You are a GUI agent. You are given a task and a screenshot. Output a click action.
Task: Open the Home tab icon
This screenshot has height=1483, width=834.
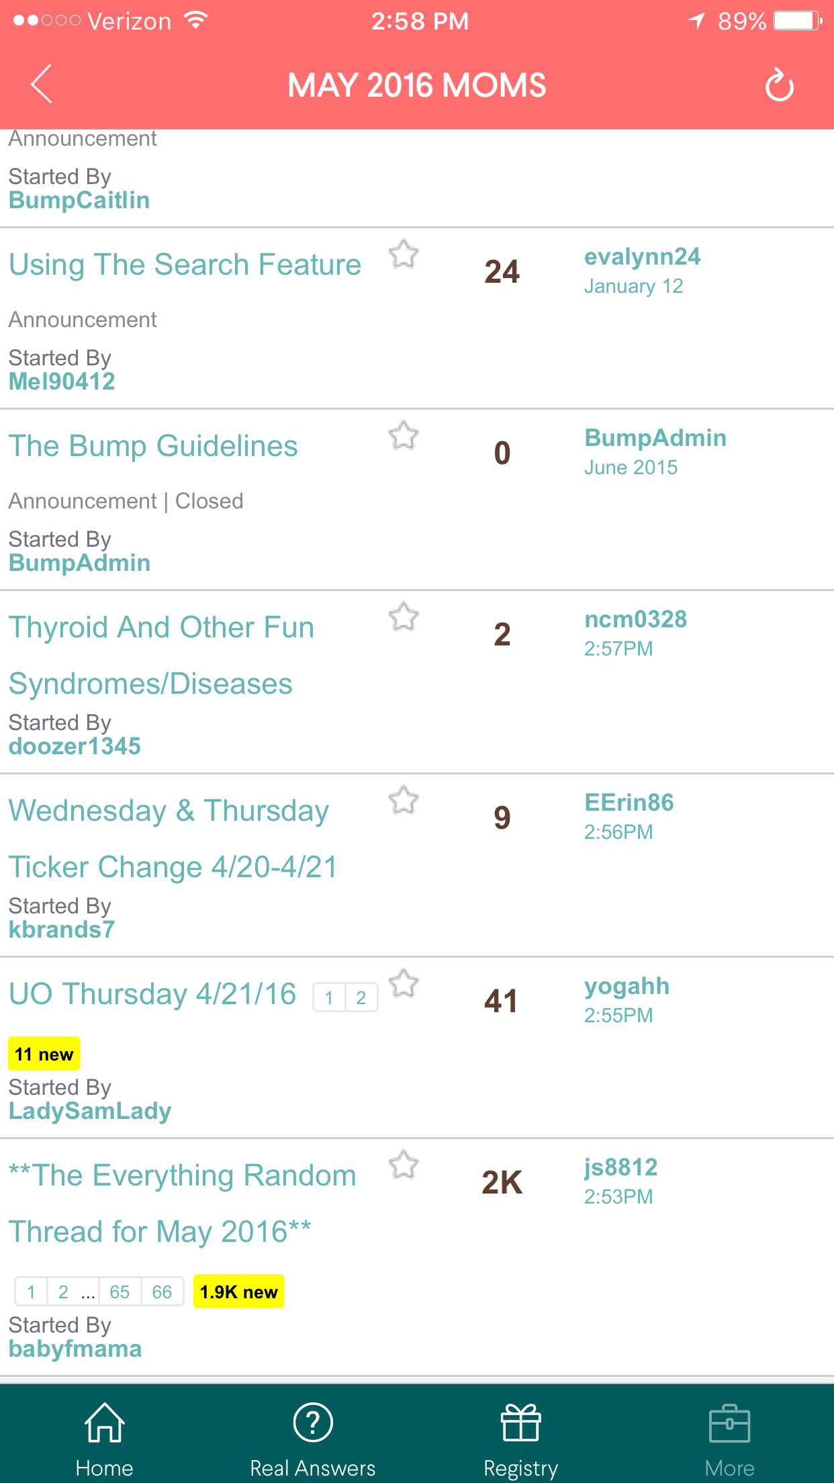(104, 1423)
